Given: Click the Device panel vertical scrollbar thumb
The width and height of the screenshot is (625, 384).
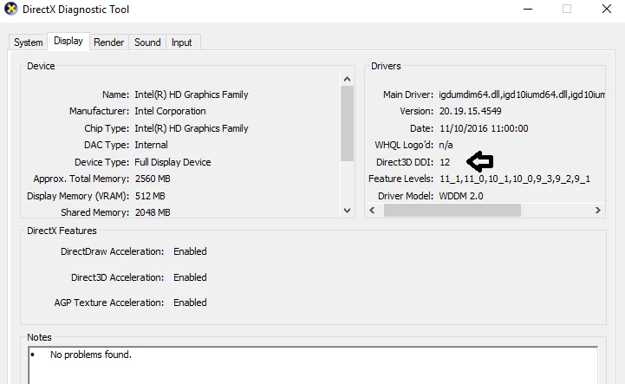Looking at the screenshot, I should (348, 123).
